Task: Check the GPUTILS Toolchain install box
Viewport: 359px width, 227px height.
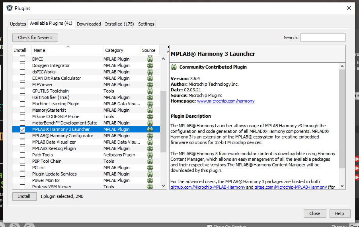Action: [x=22, y=91]
